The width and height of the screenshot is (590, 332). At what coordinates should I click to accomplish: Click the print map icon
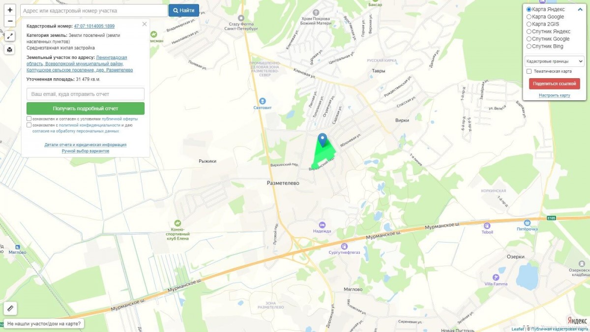pyautogui.click(x=10, y=50)
